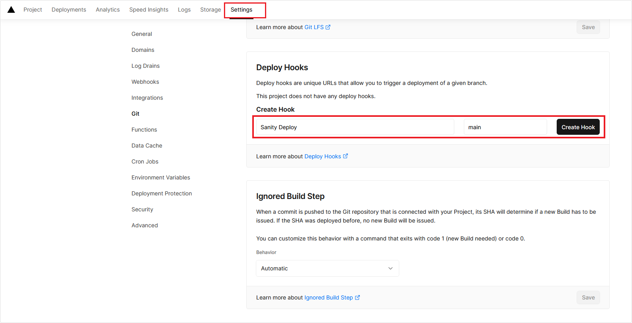Switch to the Deployments tab
The height and width of the screenshot is (323, 632).
click(x=69, y=10)
